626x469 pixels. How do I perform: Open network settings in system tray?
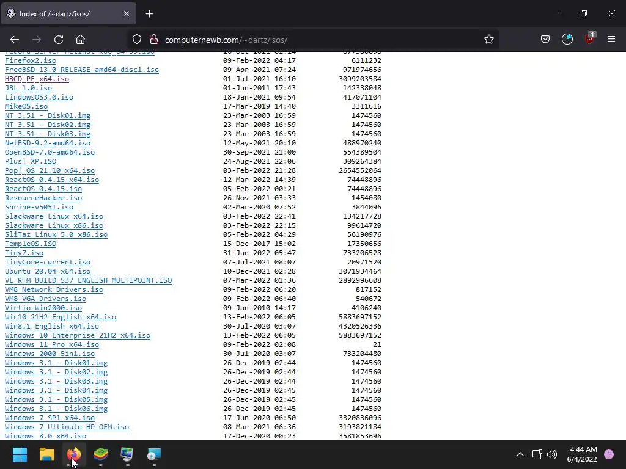[x=537, y=454]
